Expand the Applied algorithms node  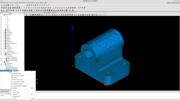tap(5, 68)
